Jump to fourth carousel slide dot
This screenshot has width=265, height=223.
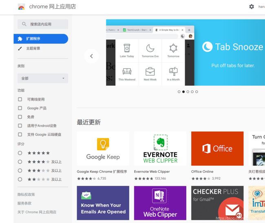pos(192,92)
